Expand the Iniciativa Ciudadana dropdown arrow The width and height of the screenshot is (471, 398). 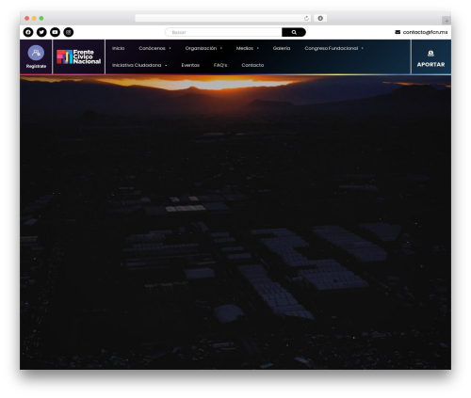point(166,65)
